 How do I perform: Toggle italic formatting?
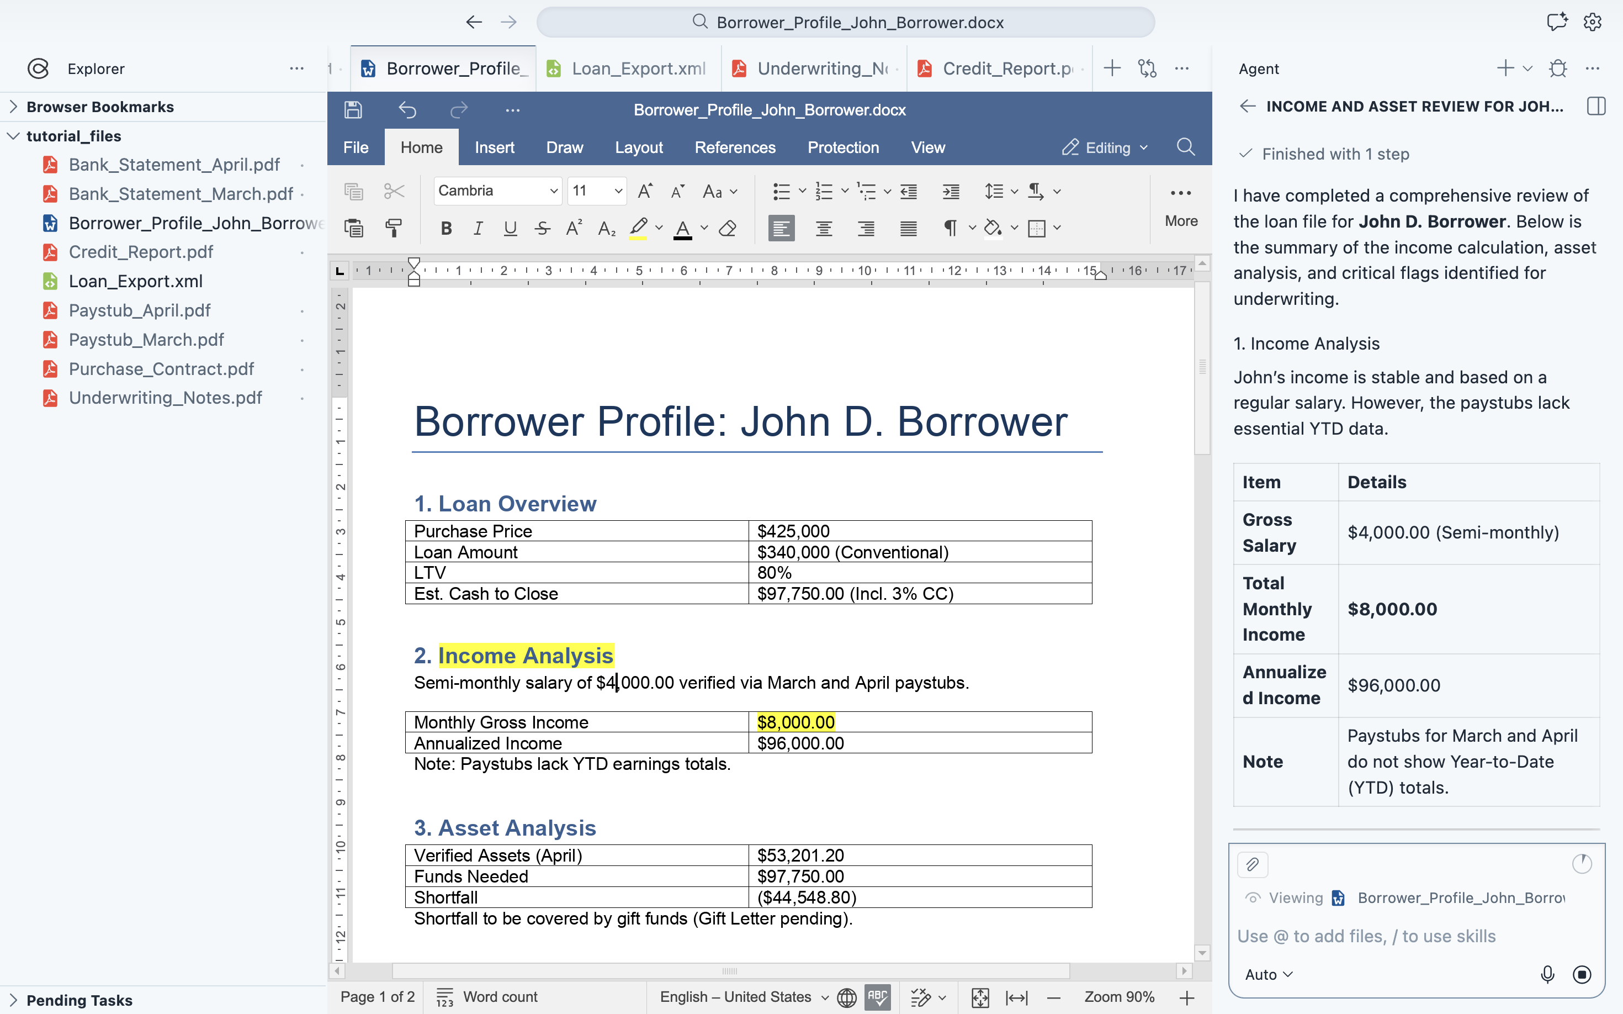click(x=478, y=228)
